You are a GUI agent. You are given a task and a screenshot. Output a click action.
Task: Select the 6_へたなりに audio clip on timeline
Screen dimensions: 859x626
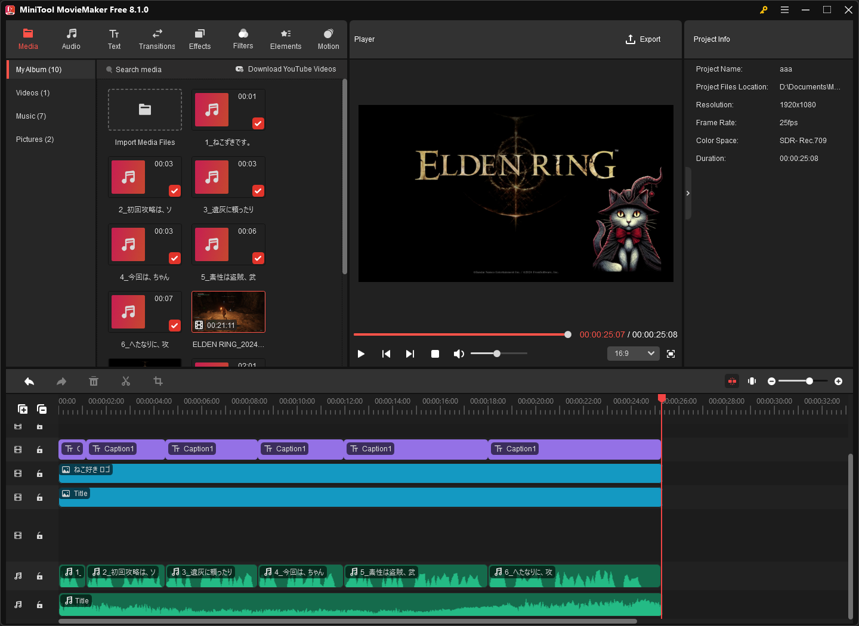click(574, 576)
